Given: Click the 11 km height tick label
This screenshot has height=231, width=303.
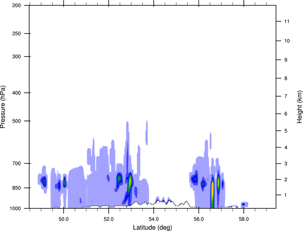Looking at the screenshot, I should pos(287,21).
